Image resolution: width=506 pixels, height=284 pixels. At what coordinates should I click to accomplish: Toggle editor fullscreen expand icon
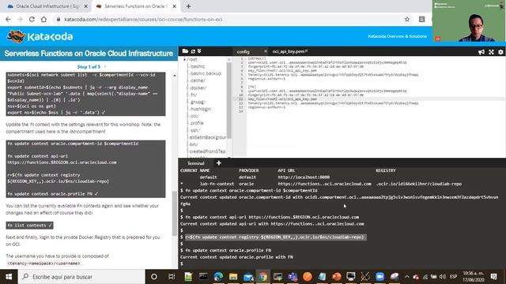point(491,52)
